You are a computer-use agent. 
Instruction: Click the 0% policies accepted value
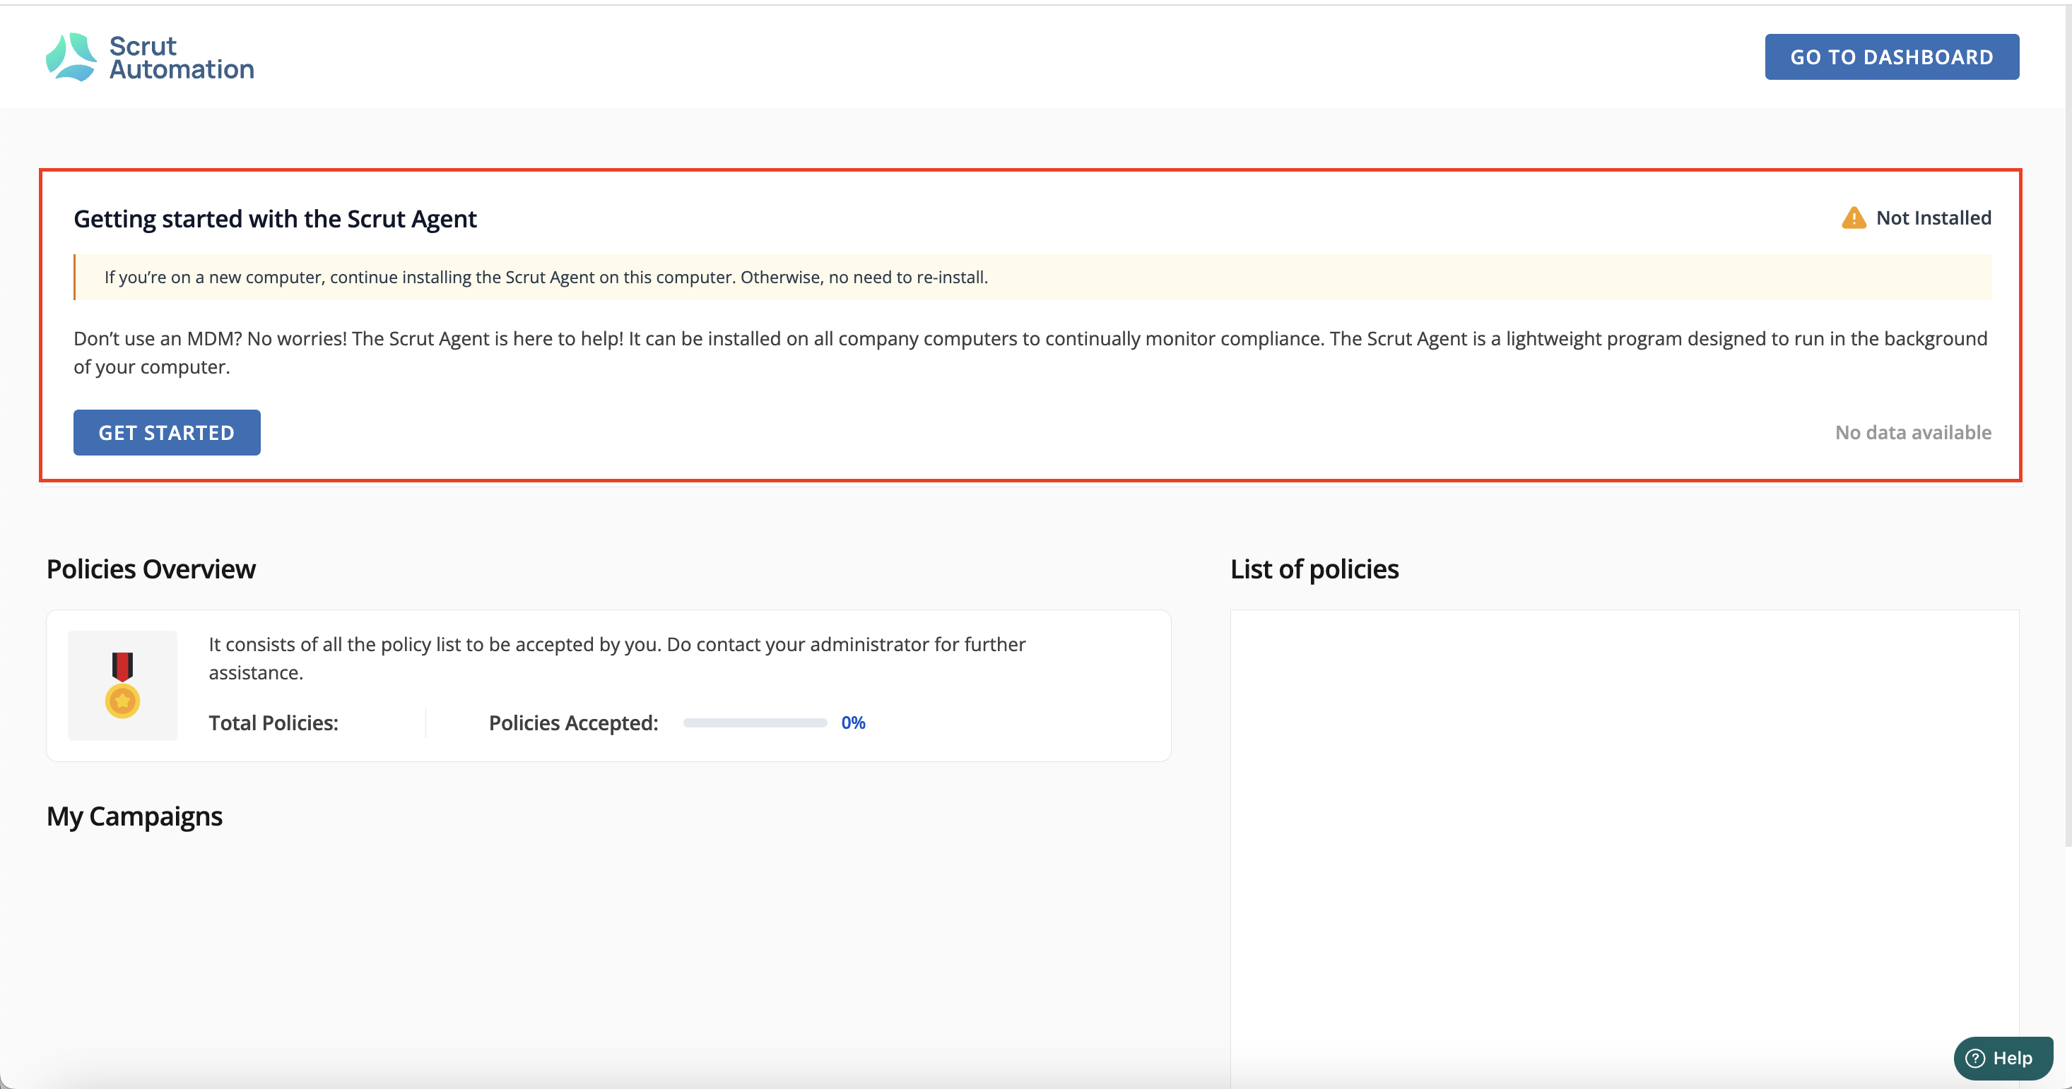tap(852, 722)
